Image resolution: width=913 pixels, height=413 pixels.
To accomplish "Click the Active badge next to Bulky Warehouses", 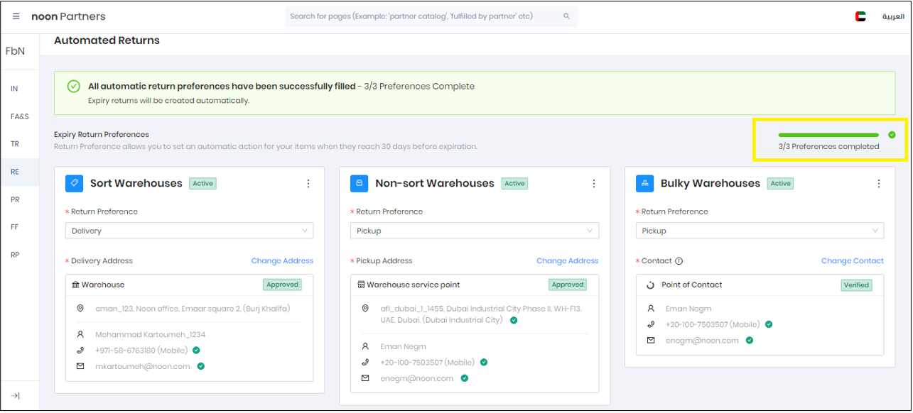I will coord(780,183).
